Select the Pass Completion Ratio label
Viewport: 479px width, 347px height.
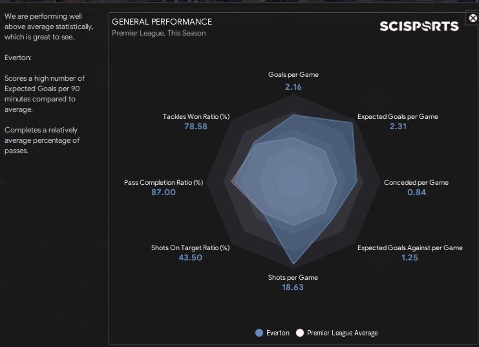pos(164,182)
